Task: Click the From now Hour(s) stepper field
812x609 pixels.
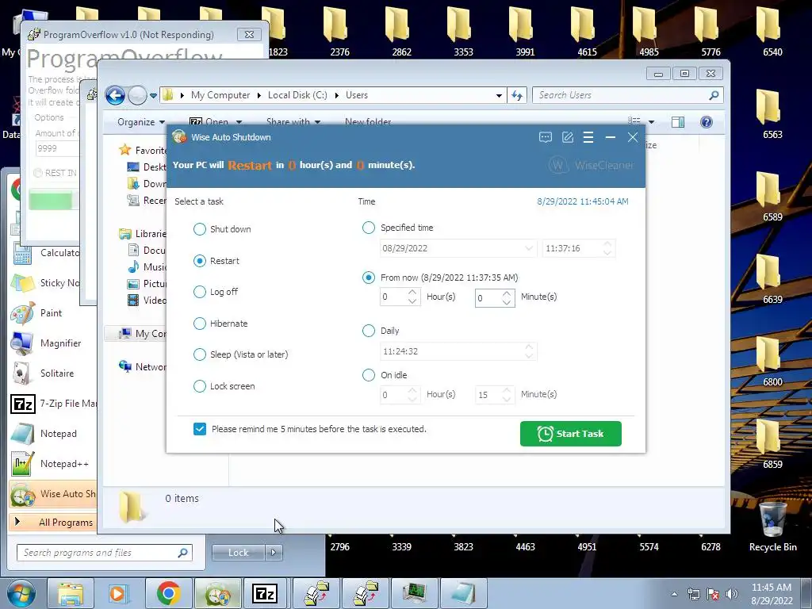Action: coord(400,297)
